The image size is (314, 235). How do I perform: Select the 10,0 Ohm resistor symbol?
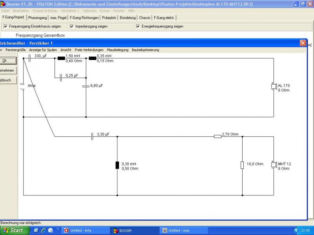[242, 165]
